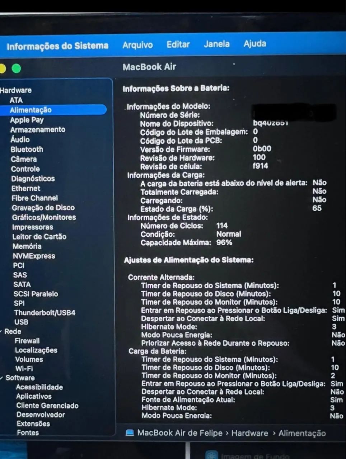Click the Estado da Carga value 65
Viewport: 346px width, 459px height.
(x=317, y=208)
